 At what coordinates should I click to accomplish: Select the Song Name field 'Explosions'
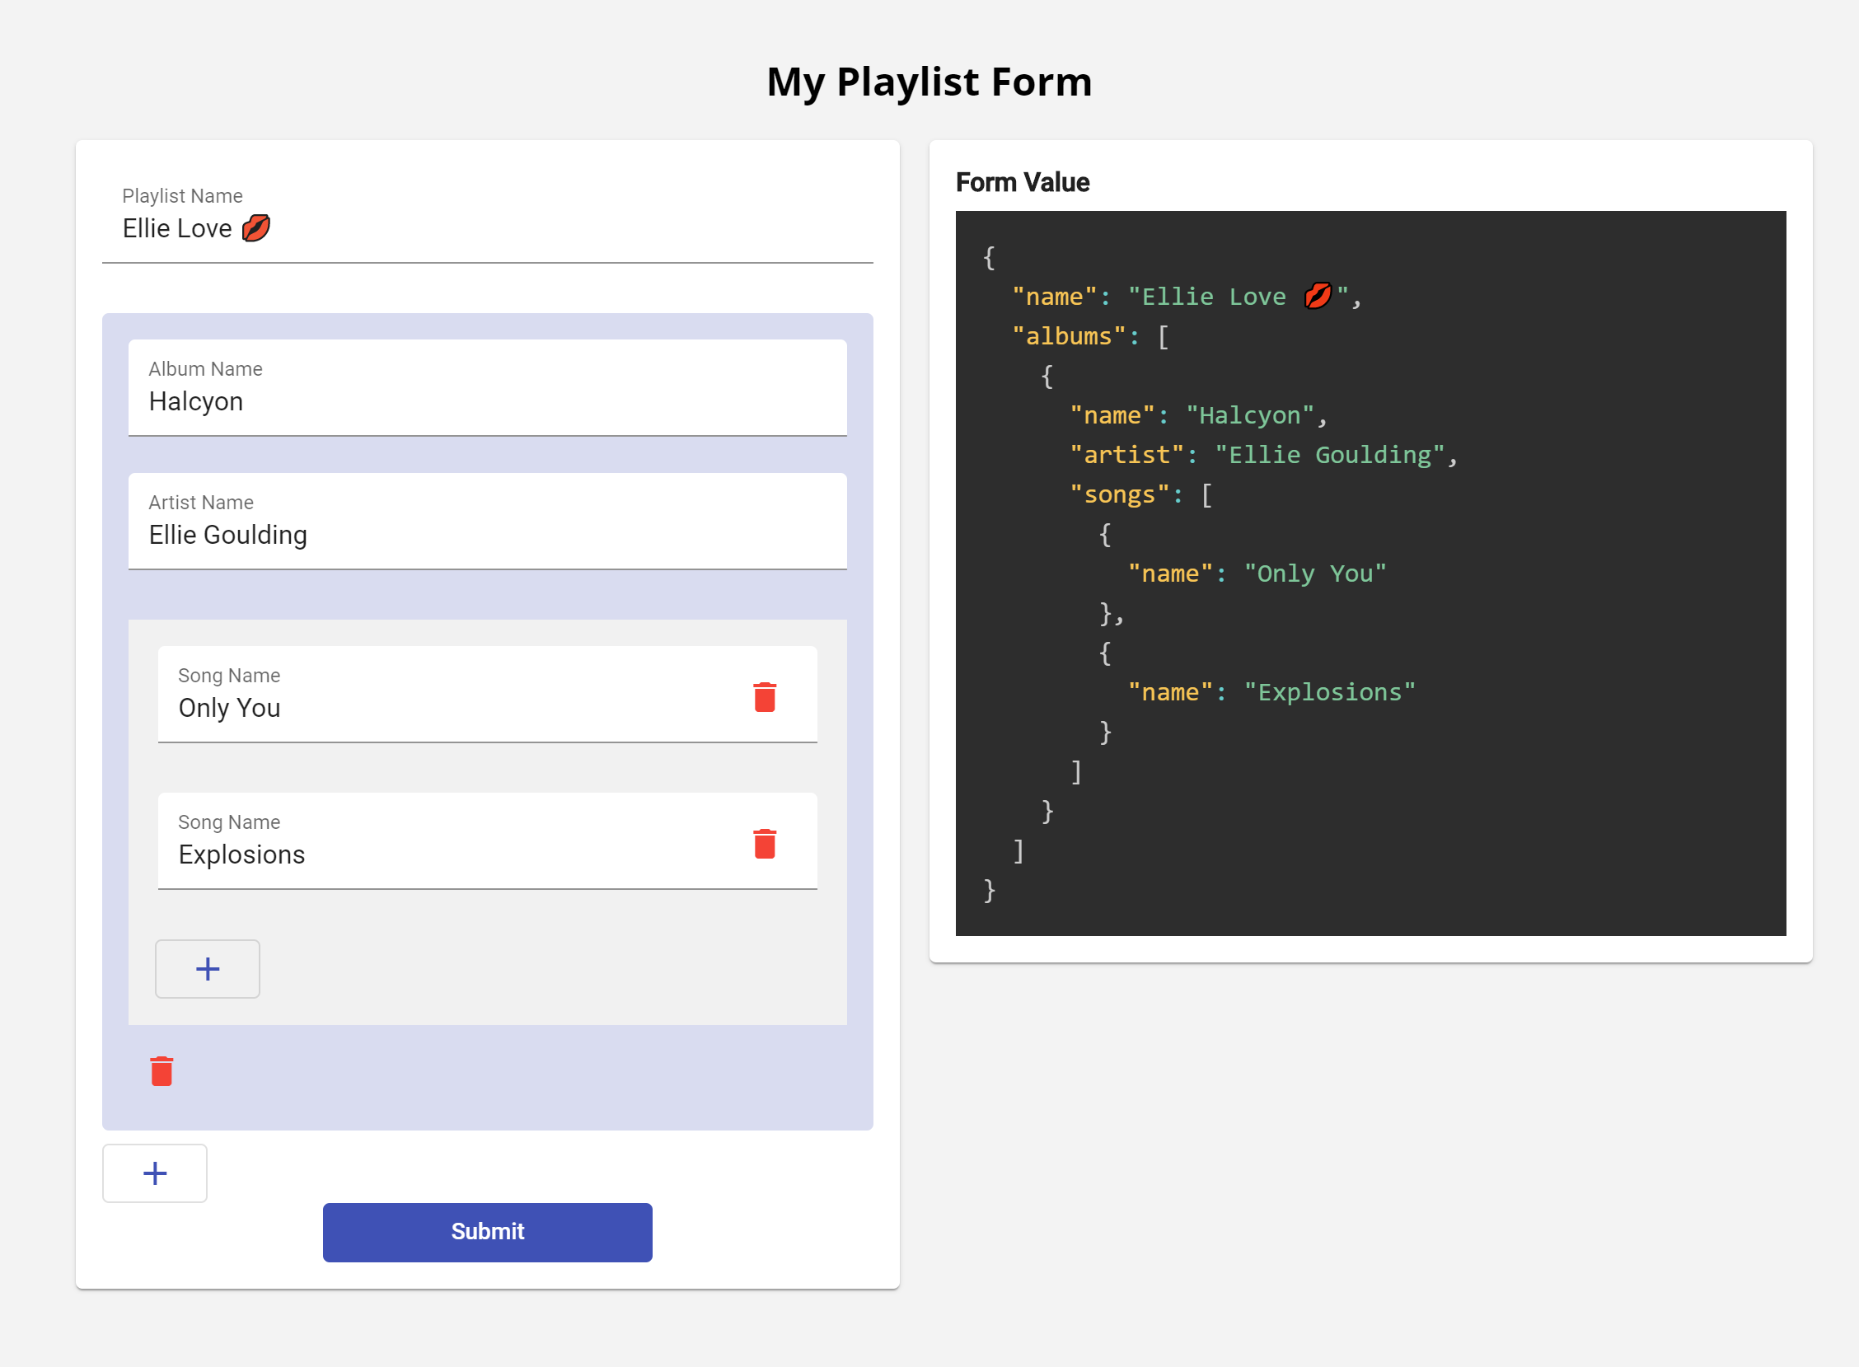pos(447,854)
